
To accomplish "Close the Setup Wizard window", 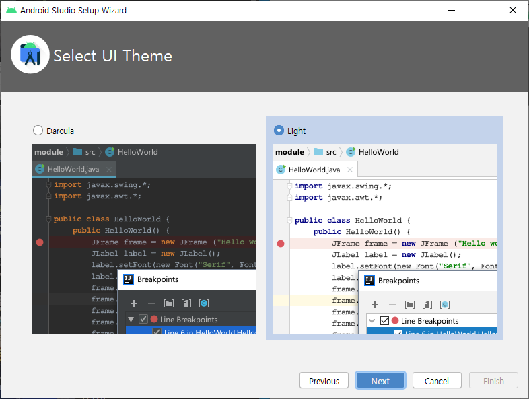I will (512, 11).
